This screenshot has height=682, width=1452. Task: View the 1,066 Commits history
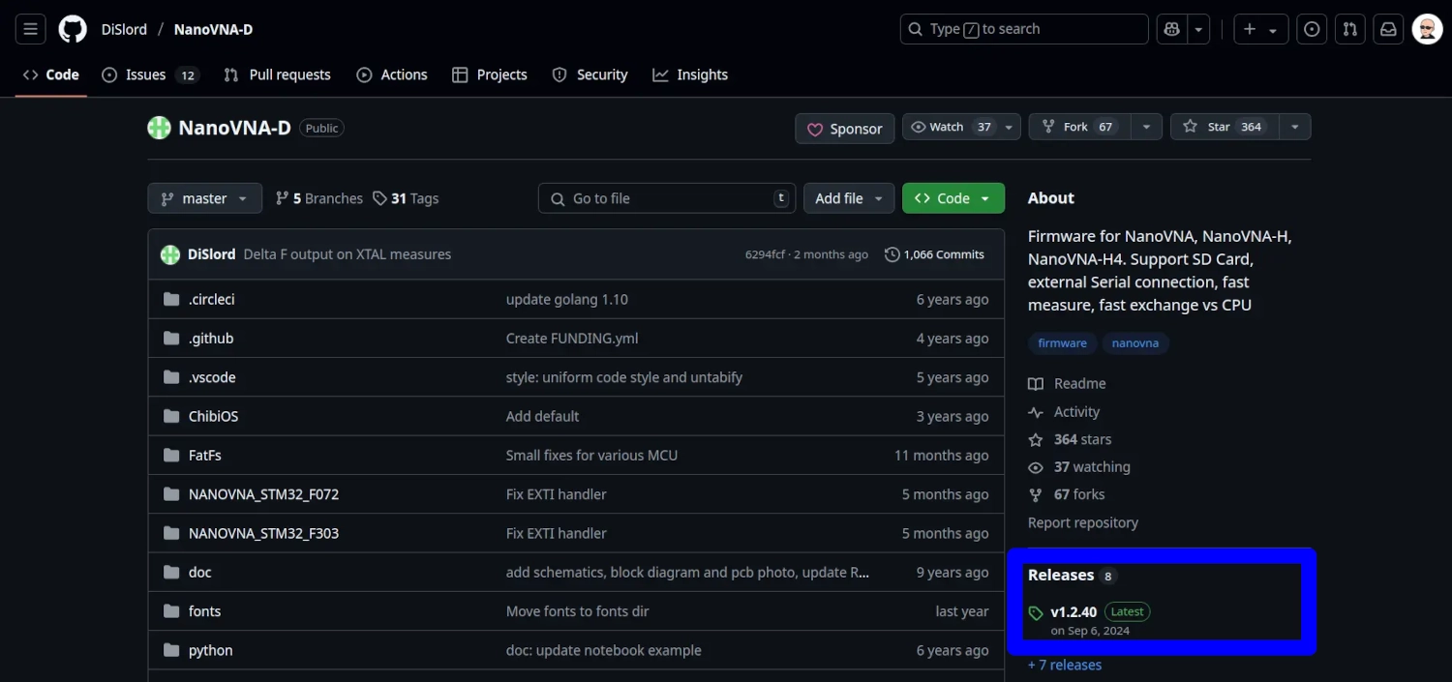(934, 254)
